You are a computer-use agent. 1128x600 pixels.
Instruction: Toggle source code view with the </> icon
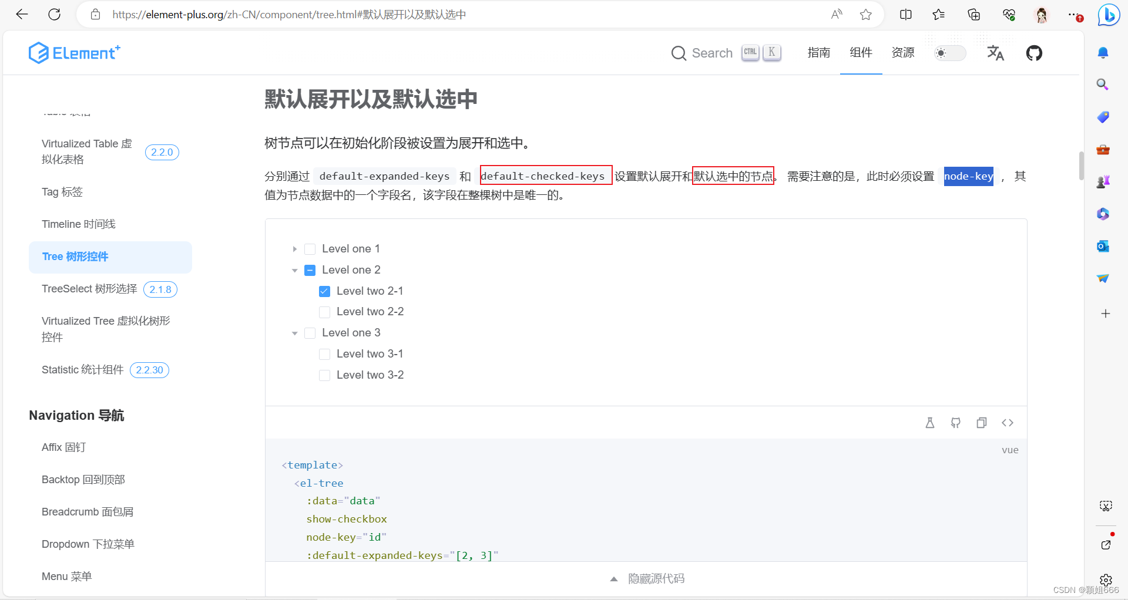[x=1008, y=422]
